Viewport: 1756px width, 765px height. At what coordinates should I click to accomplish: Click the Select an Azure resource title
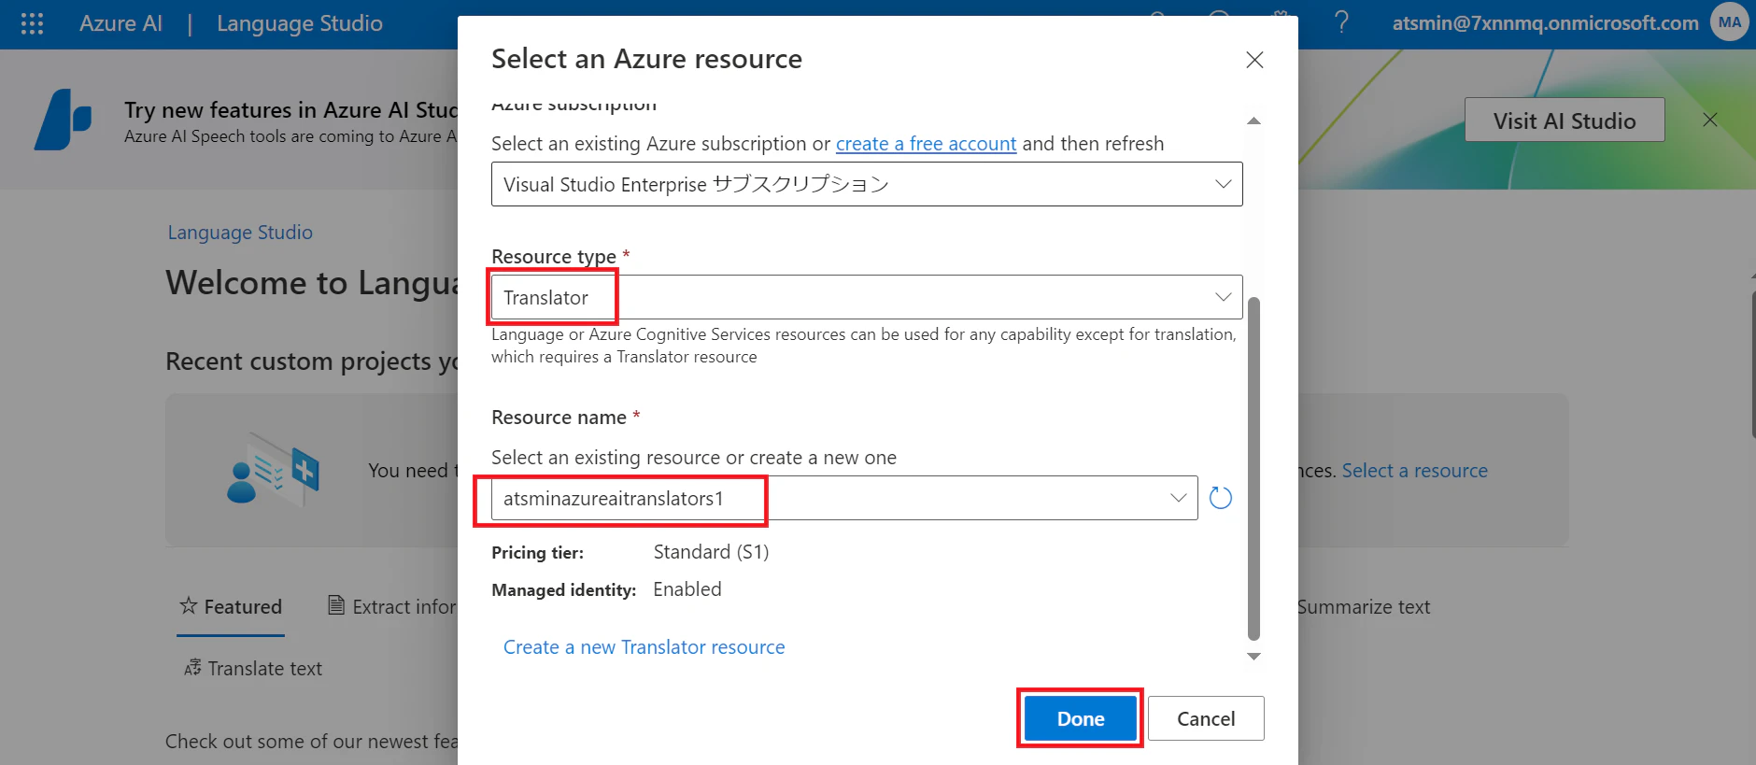click(x=646, y=59)
